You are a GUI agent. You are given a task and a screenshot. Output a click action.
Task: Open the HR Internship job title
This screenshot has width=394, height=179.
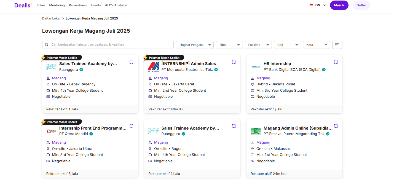[277, 64]
